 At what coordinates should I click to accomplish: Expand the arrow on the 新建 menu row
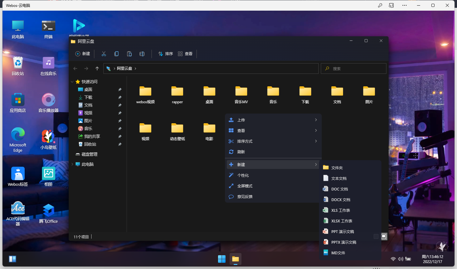click(x=316, y=165)
